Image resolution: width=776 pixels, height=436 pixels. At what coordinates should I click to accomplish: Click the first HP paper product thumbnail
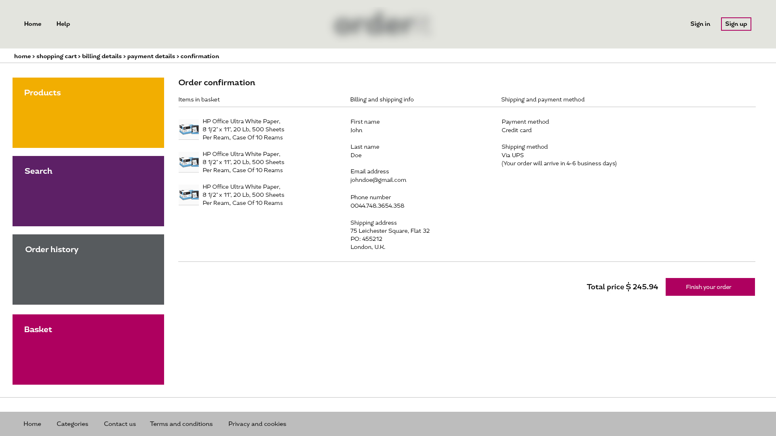[x=189, y=129]
